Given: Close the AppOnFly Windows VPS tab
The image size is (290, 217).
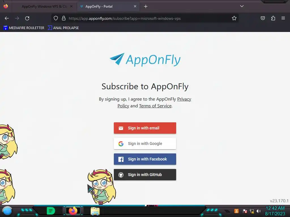Looking at the screenshot, I should tap(71, 6).
